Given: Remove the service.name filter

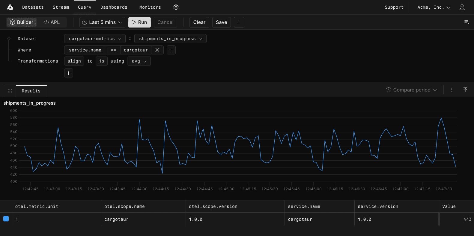Looking at the screenshot, I should pos(157,50).
